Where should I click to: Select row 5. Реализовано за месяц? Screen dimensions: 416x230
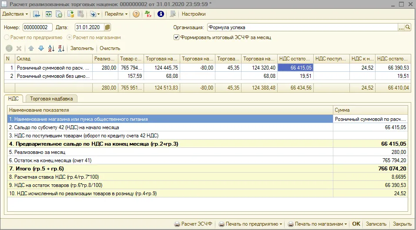(x=208, y=152)
